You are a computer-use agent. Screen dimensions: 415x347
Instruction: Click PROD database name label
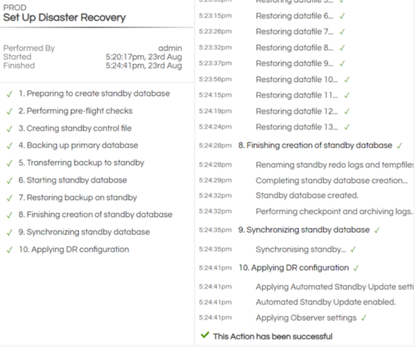pyautogui.click(x=15, y=7)
